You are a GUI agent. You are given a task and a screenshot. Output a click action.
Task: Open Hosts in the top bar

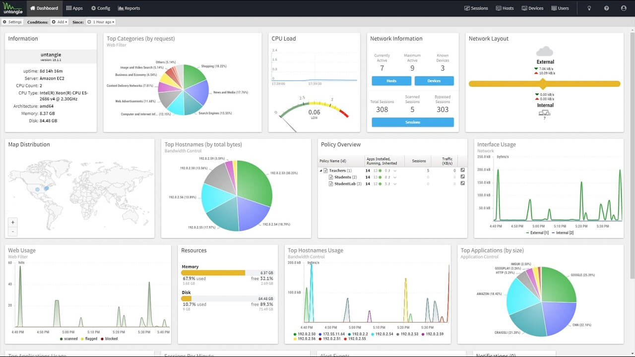click(505, 8)
